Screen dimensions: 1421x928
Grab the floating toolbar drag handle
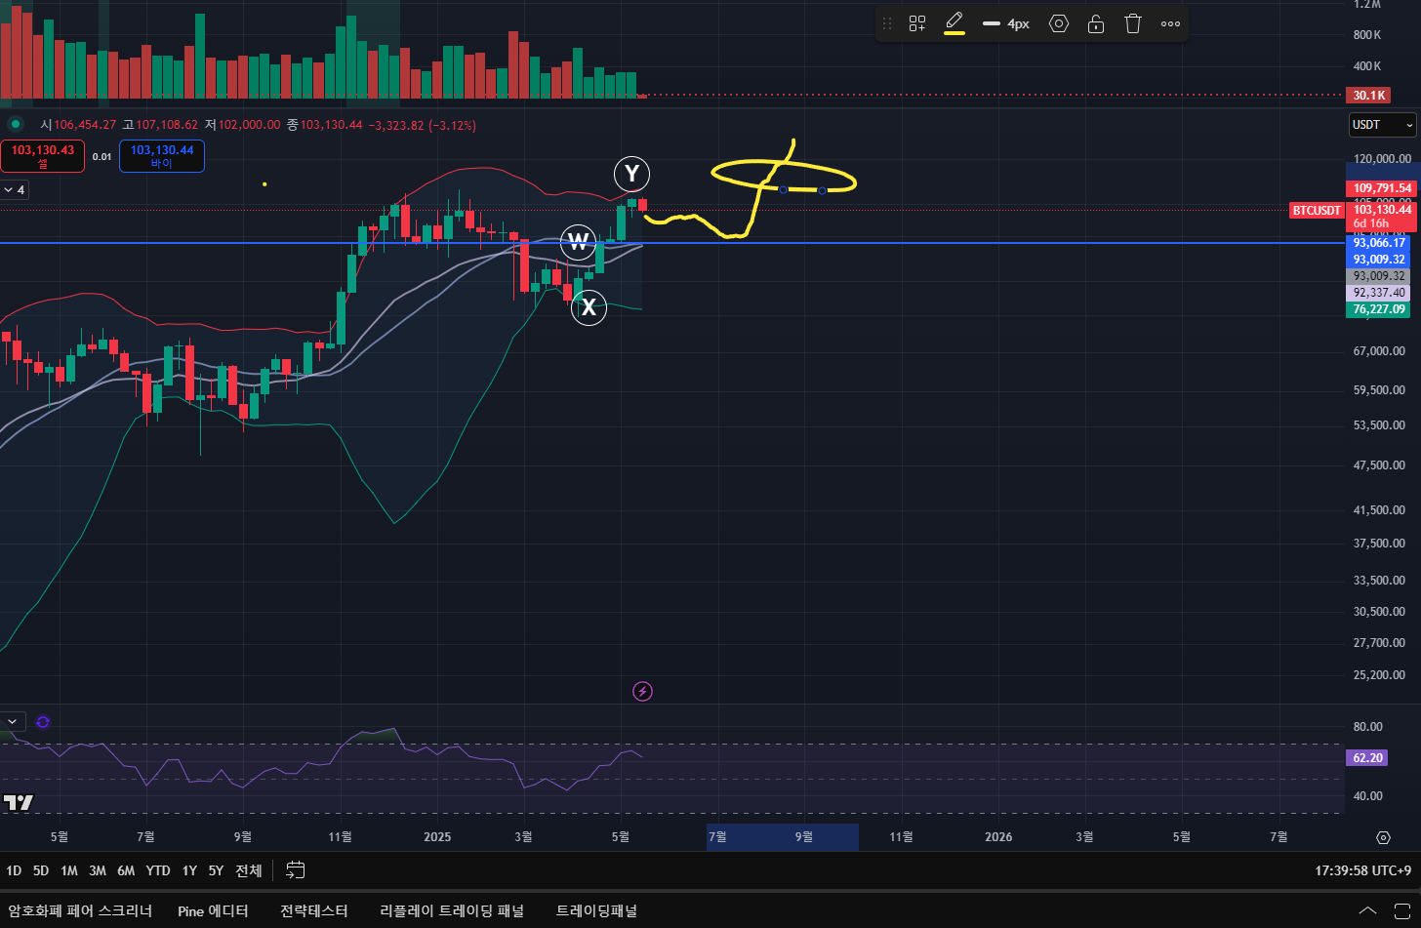click(x=887, y=23)
